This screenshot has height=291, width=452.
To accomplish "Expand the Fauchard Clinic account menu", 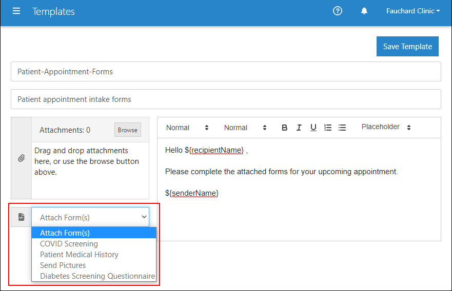I will tap(413, 11).
